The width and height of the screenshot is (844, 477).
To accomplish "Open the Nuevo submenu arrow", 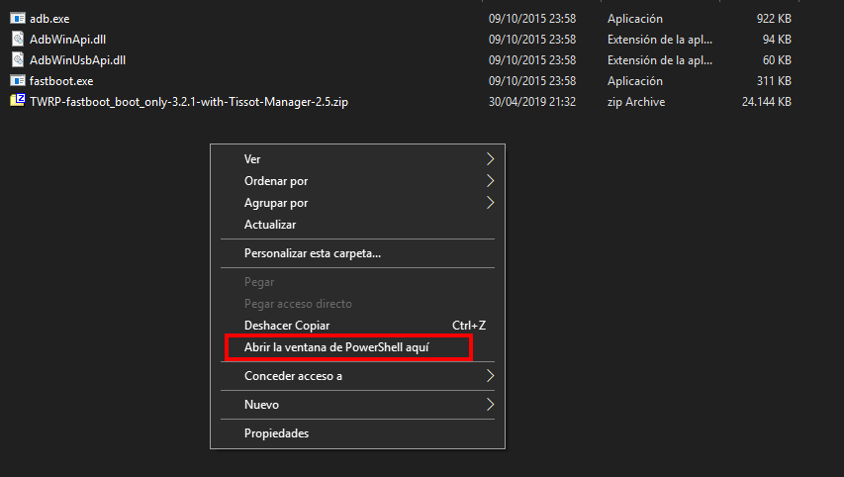I will 489,405.
